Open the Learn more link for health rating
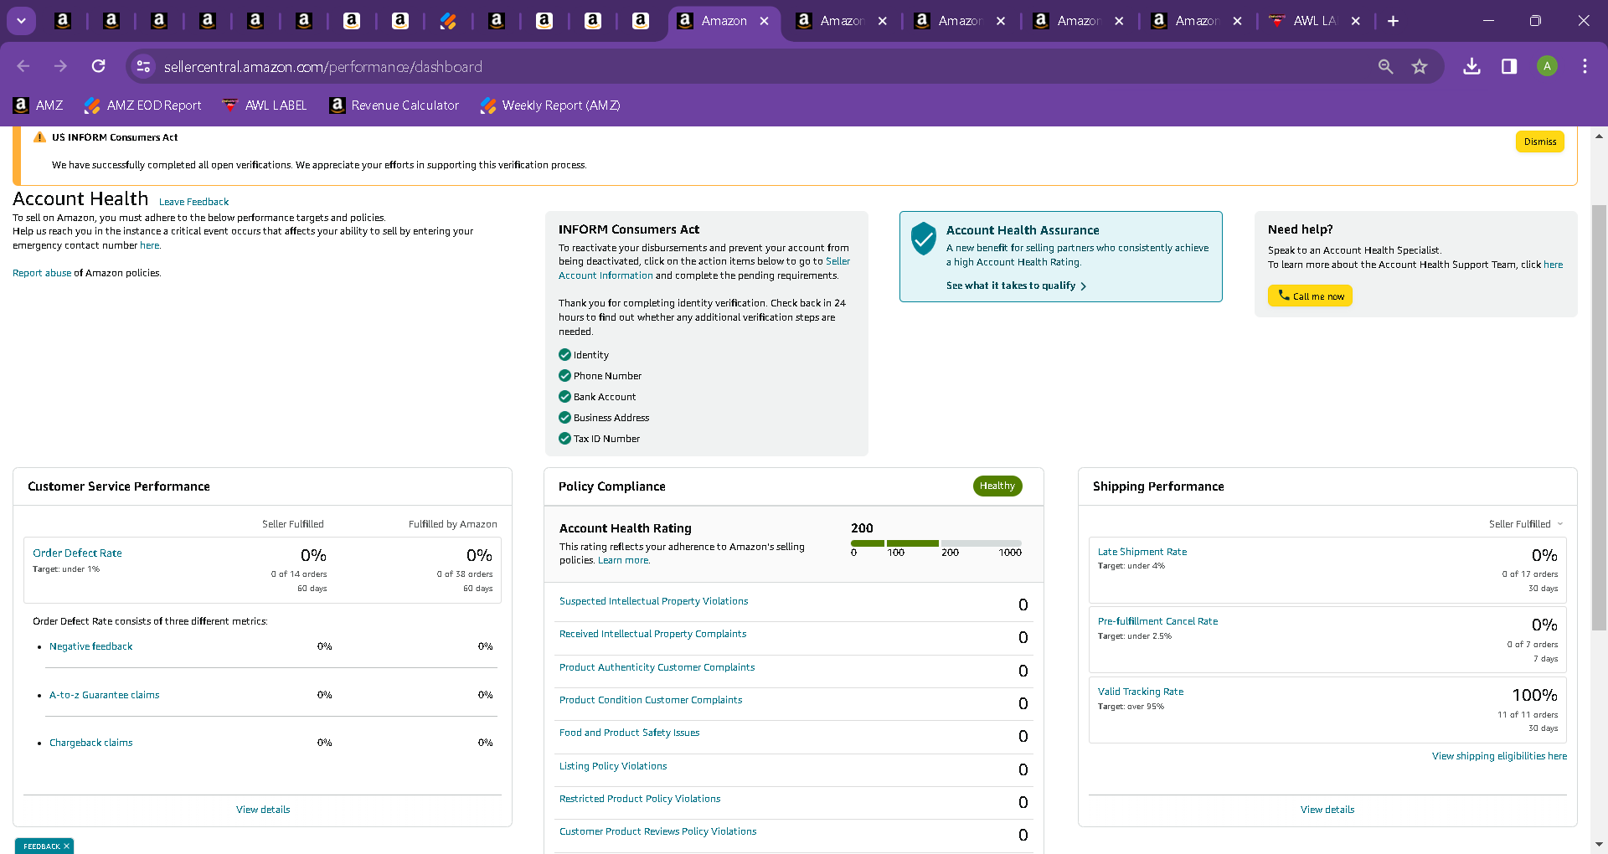The height and width of the screenshot is (854, 1608). click(623, 560)
